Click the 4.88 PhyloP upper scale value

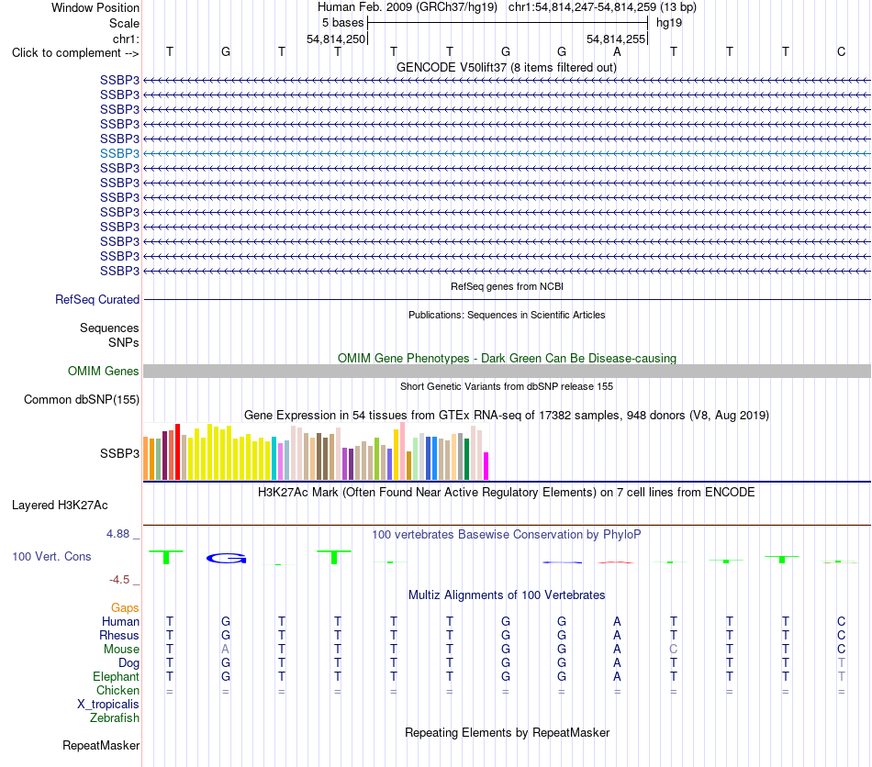117,534
